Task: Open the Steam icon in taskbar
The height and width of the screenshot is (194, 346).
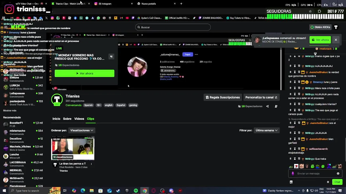Action: (x=118, y=191)
